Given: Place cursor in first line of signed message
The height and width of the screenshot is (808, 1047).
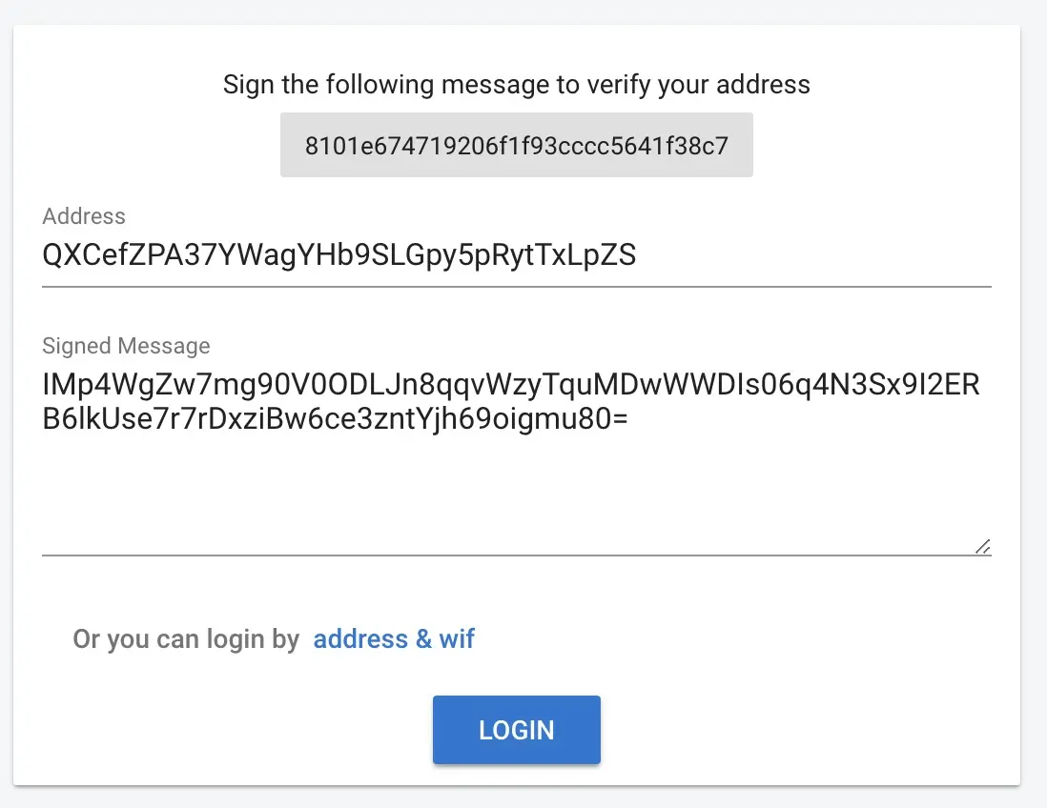Looking at the screenshot, I should pos(511,384).
